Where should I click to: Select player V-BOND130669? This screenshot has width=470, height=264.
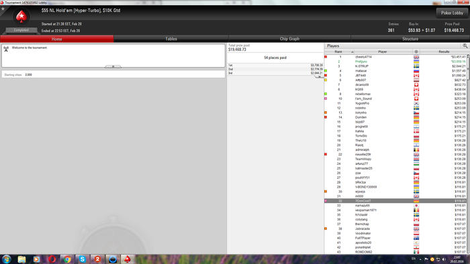pos(395,187)
